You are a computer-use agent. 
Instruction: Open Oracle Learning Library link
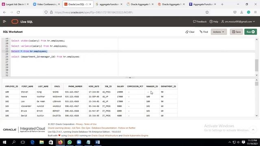pos(59,128)
